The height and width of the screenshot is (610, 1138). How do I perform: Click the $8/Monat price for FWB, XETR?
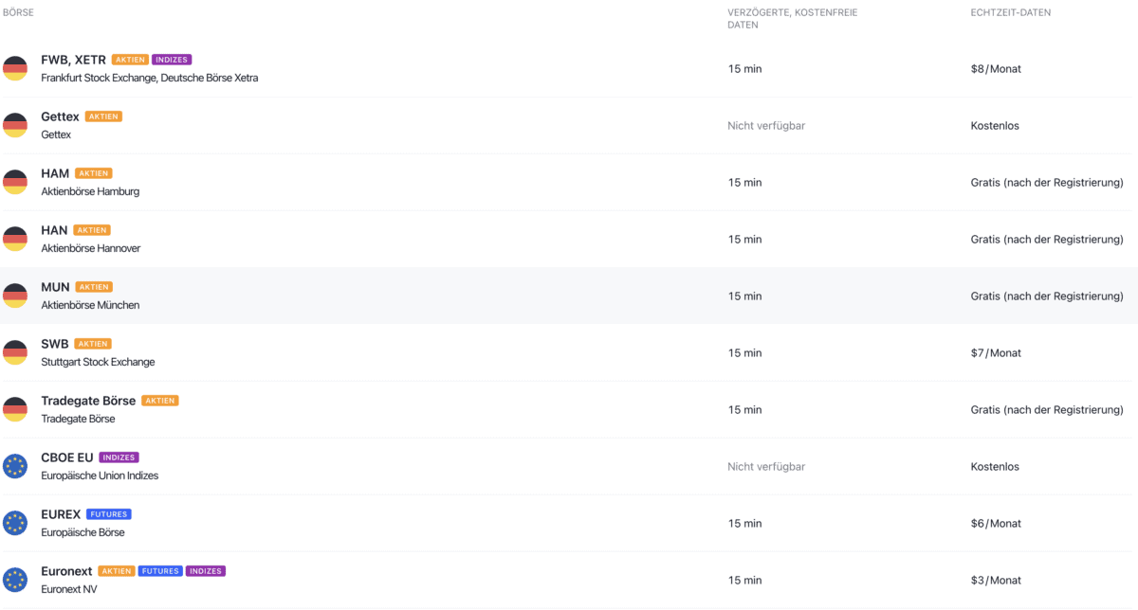[996, 69]
